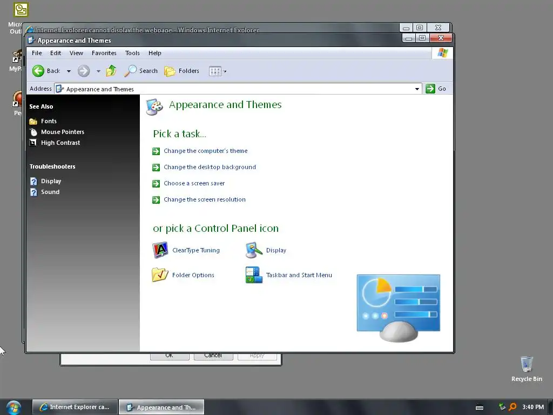Click the Appearance and Themes address field
Image resolution: width=553 pixels, height=415 pixels.
[x=238, y=89]
